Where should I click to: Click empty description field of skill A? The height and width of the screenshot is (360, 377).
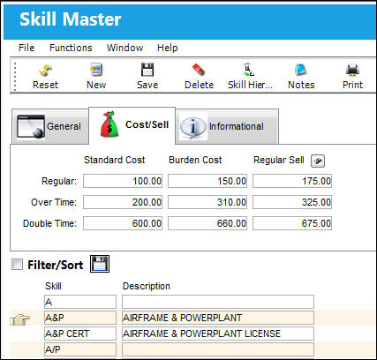point(218,302)
